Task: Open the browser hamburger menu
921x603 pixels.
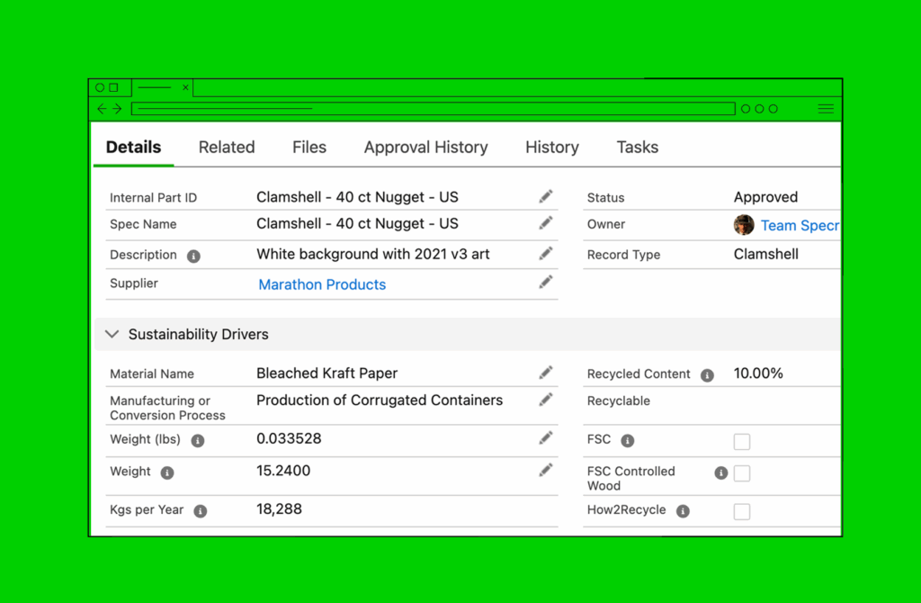Action: point(825,109)
